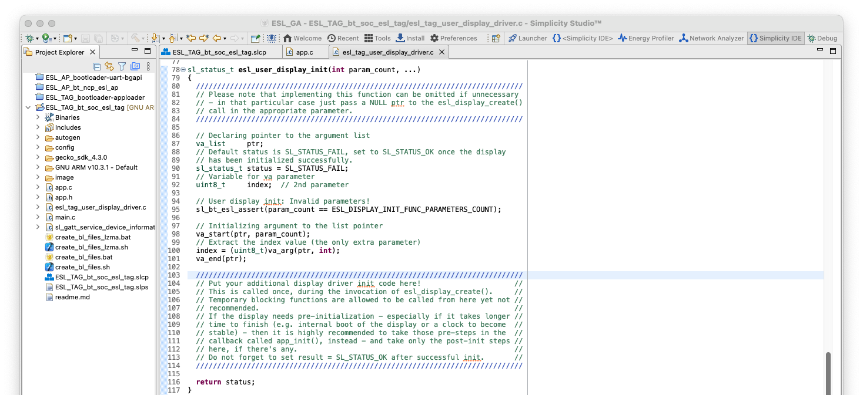Screen dimensions: 863x395
Task: Open the Launcher perspective
Action: 527,38
